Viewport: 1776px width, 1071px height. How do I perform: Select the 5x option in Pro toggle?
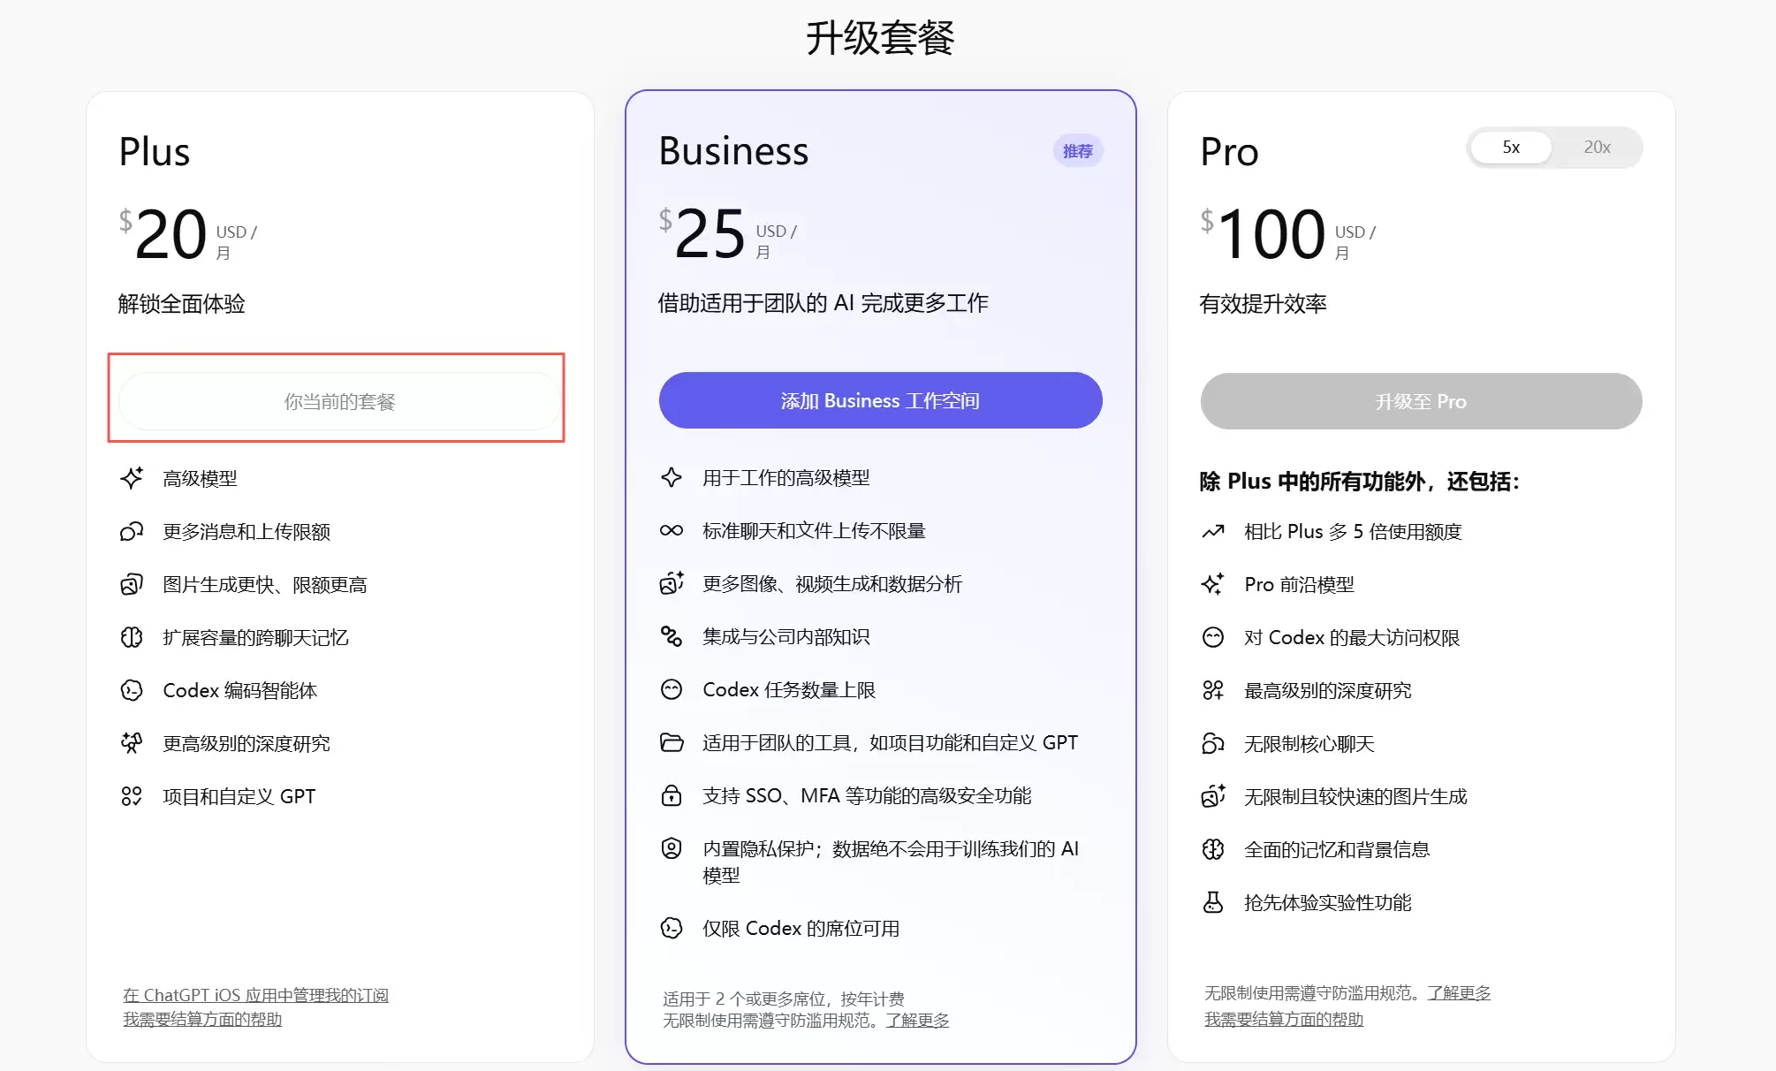pyautogui.click(x=1511, y=148)
